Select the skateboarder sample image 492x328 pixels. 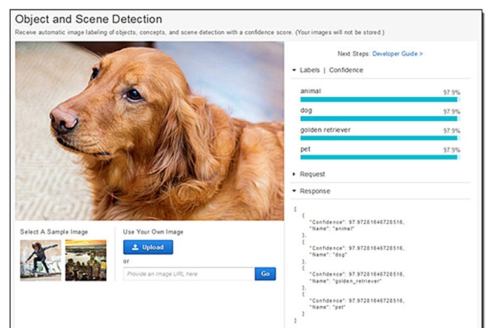(41, 260)
